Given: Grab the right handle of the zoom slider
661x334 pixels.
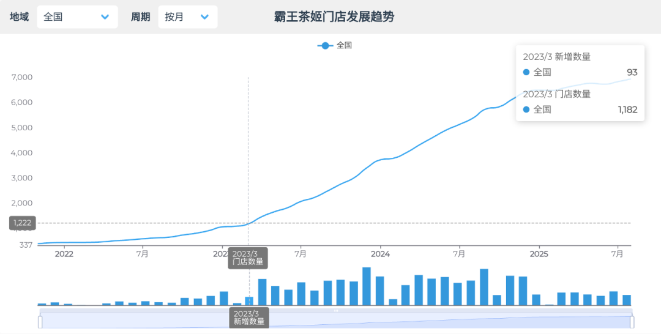Looking at the screenshot, I should click(632, 322).
